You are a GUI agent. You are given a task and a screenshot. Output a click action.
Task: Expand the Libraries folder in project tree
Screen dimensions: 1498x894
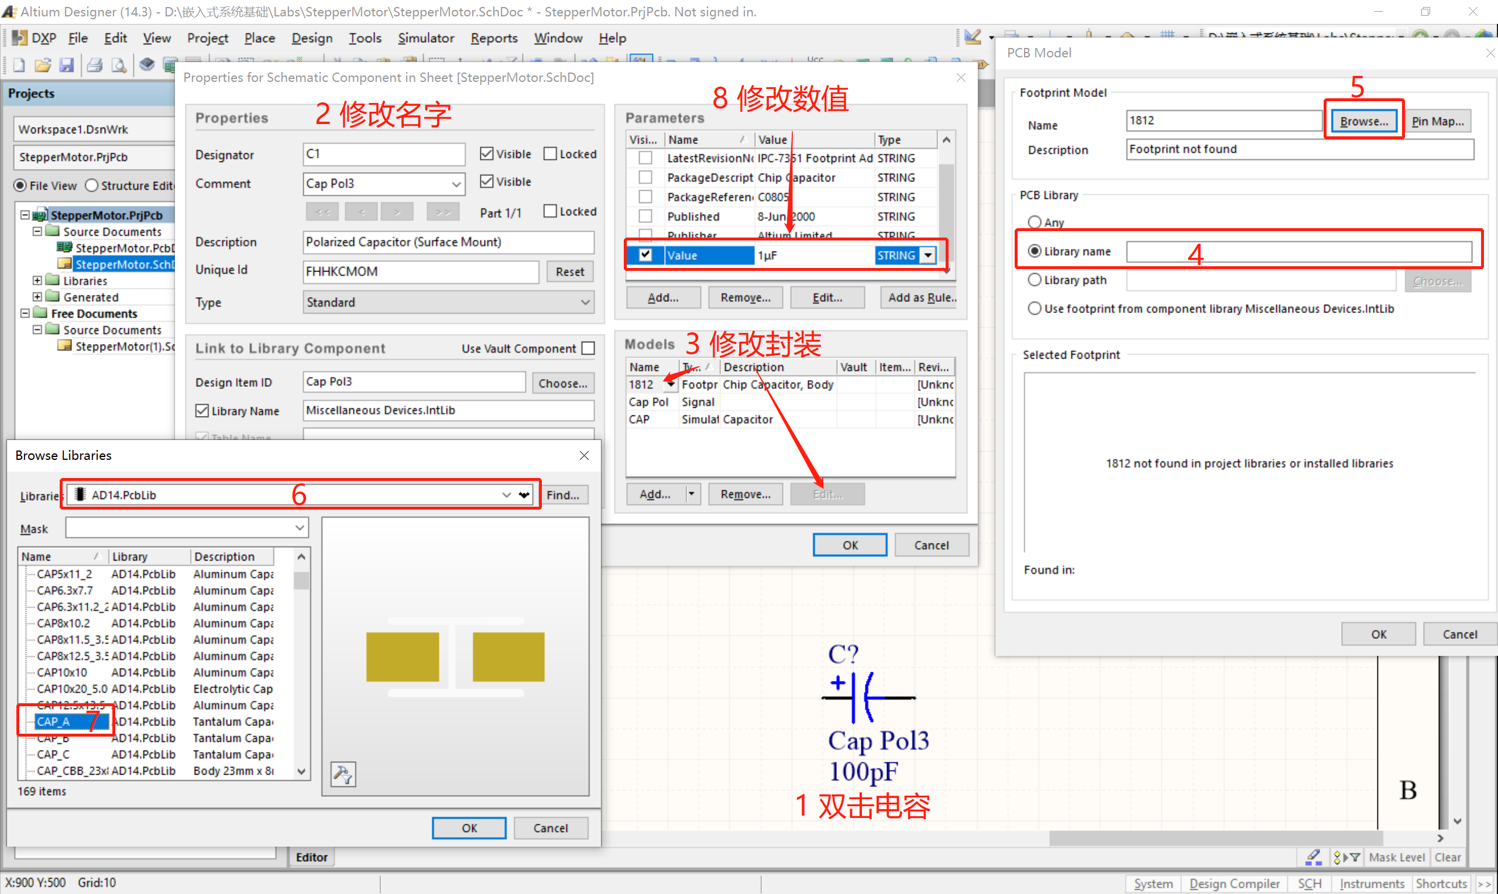click(37, 281)
